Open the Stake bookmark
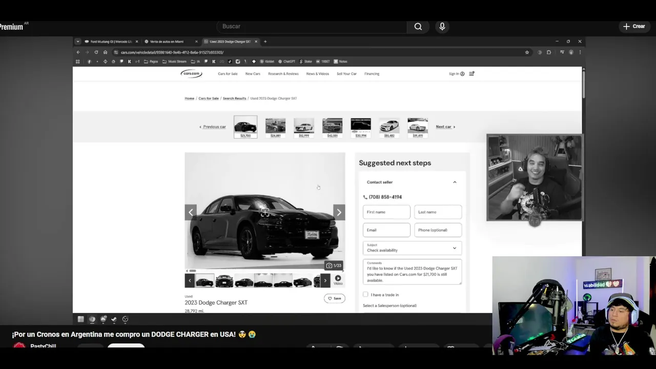The image size is (656, 369). [306, 61]
